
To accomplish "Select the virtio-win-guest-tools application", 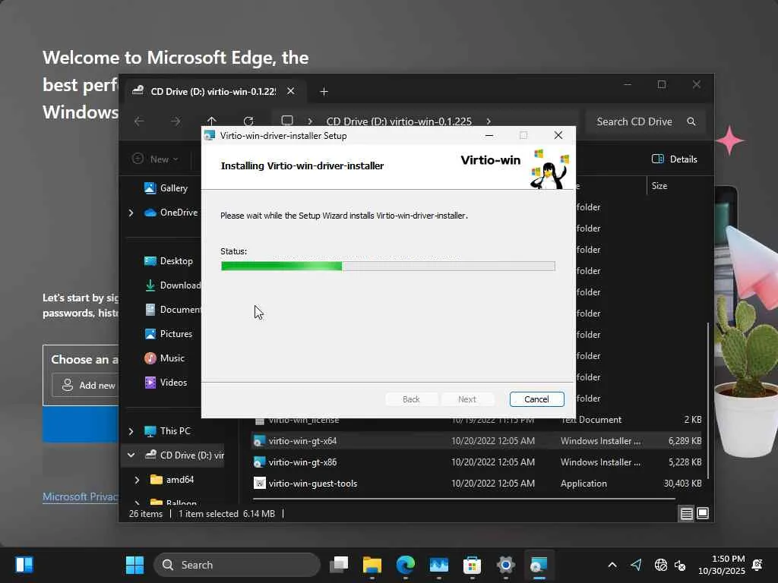I will tap(476, 484).
